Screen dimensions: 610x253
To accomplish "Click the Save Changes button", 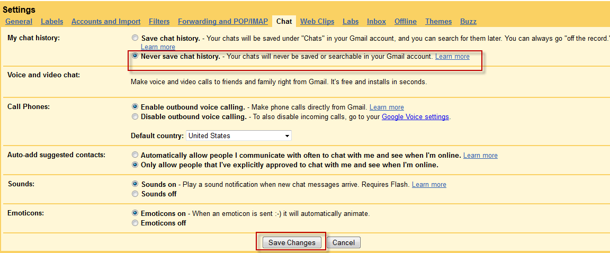I will pos(292,242).
